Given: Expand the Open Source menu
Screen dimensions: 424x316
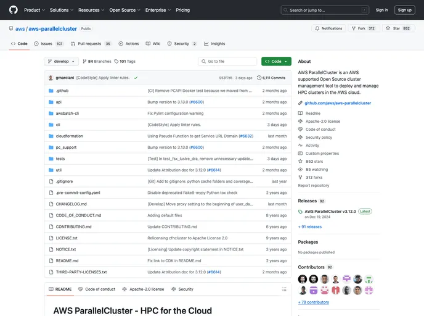Looking at the screenshot, I should [124, 10].
